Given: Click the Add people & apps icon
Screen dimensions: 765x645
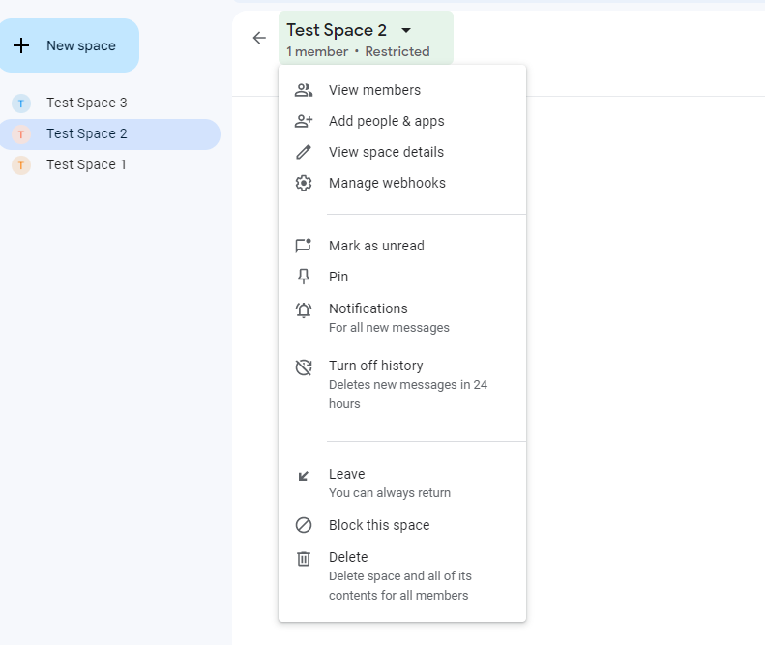Looking at the screenshot, I should click(x=304, y=121).
